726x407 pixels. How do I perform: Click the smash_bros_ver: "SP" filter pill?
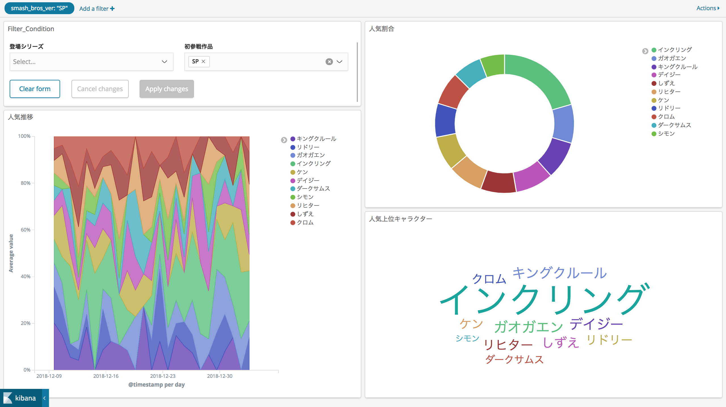tap(39, 8)
